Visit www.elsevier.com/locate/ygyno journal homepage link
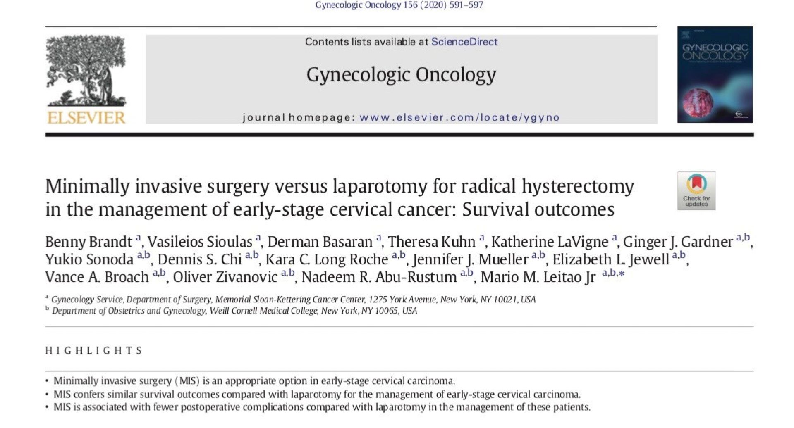Image resolution: width=794 pixels, height=428 pixels. pos(459,117)
